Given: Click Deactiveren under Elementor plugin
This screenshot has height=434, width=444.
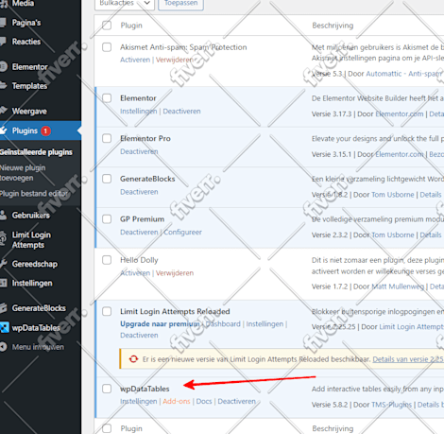Looking at the screenshot, I should click(x=181, y=112).
